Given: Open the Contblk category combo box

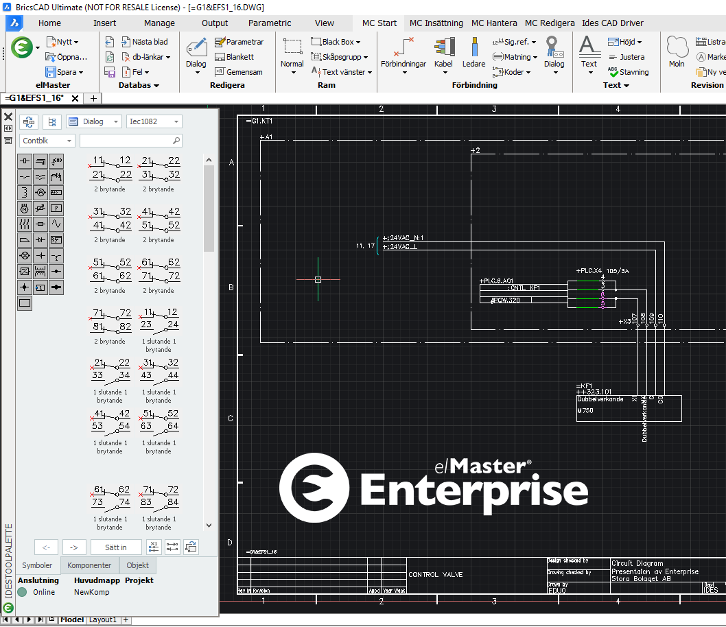Looking at the screenshot, I should click(x=47, y=141).
